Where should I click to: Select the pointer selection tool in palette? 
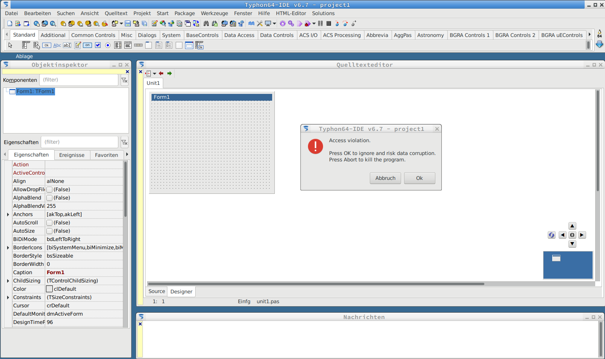10,45
